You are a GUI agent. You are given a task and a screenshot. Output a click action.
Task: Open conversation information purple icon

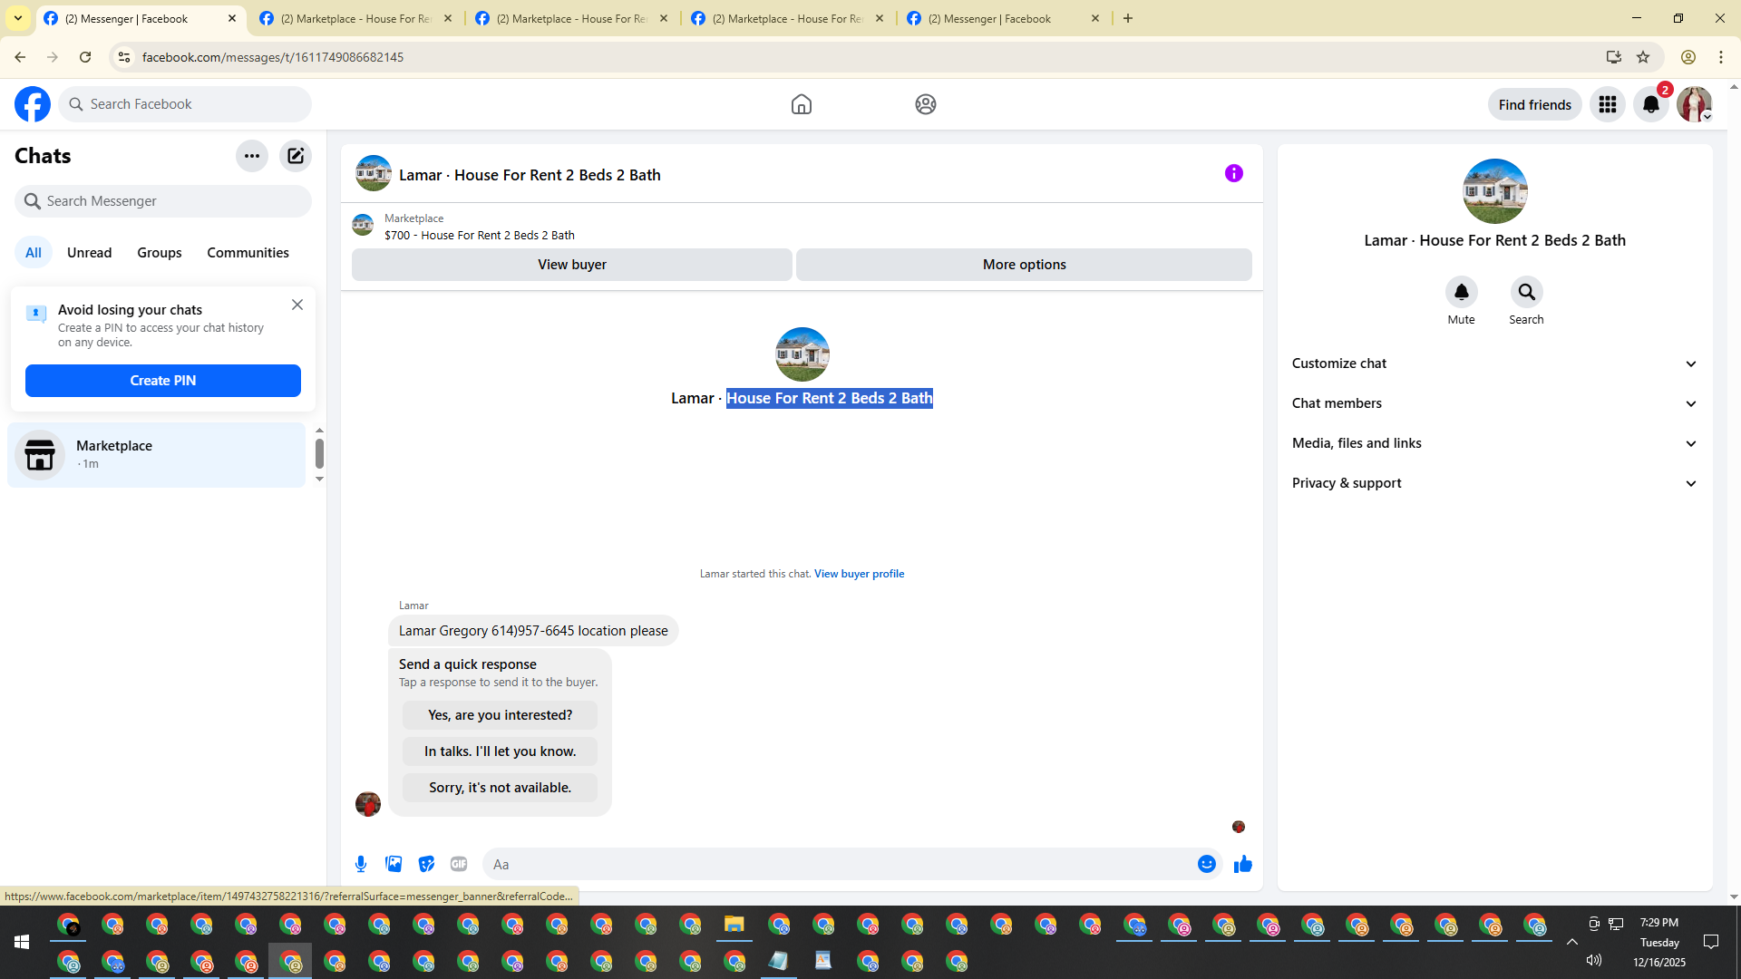click(x=1234, y=173)
